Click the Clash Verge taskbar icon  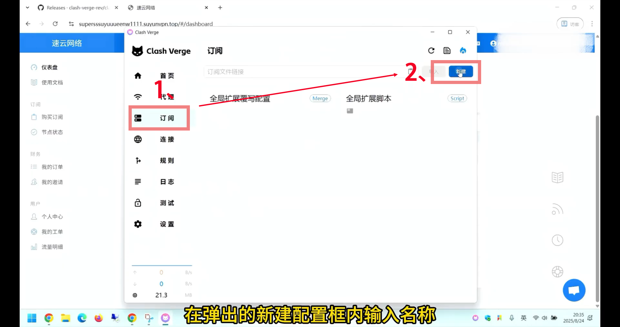tap(165, 318)
